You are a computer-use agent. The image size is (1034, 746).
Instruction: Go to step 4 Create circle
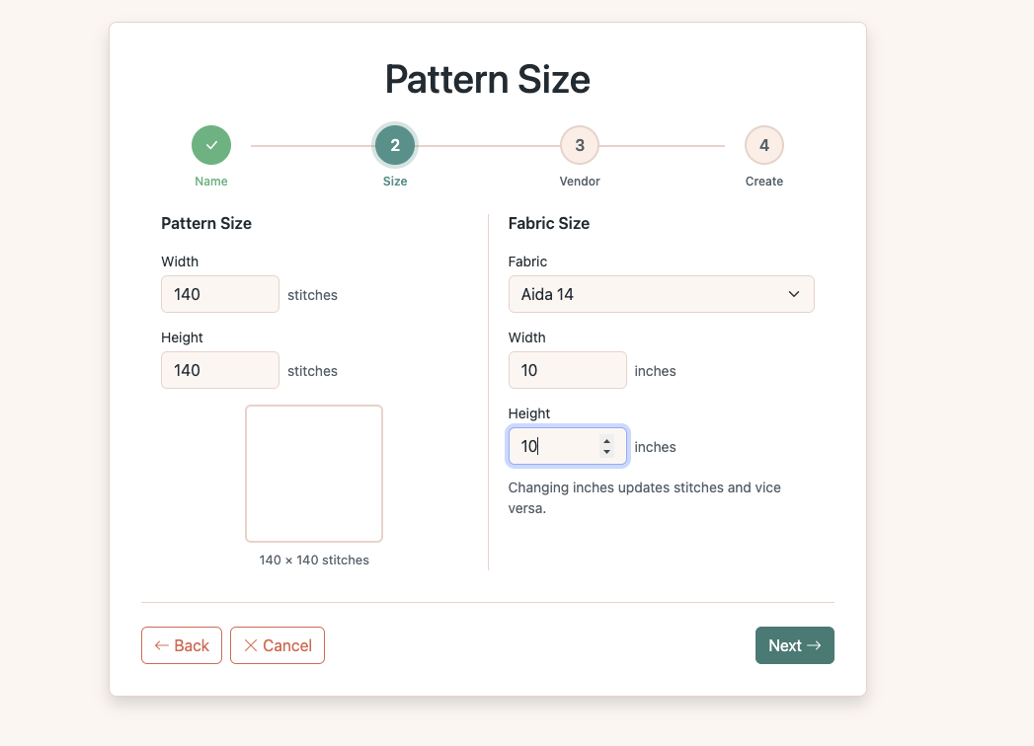(x=763, y=145)
